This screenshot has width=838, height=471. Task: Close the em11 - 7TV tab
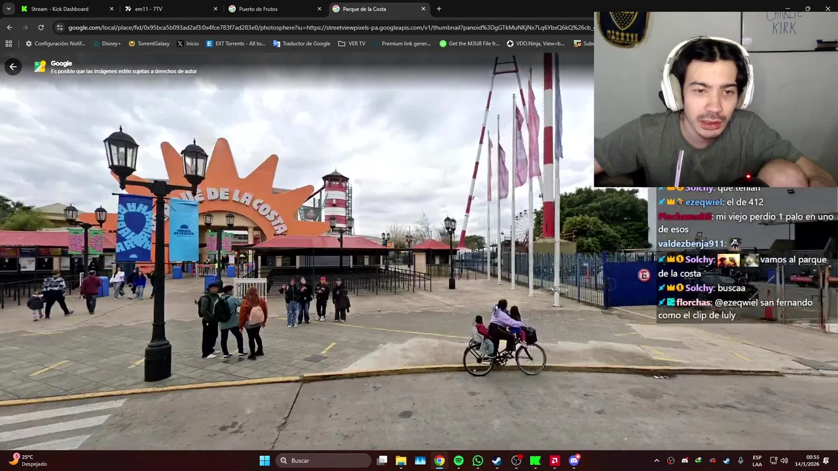tap(215, 9)
